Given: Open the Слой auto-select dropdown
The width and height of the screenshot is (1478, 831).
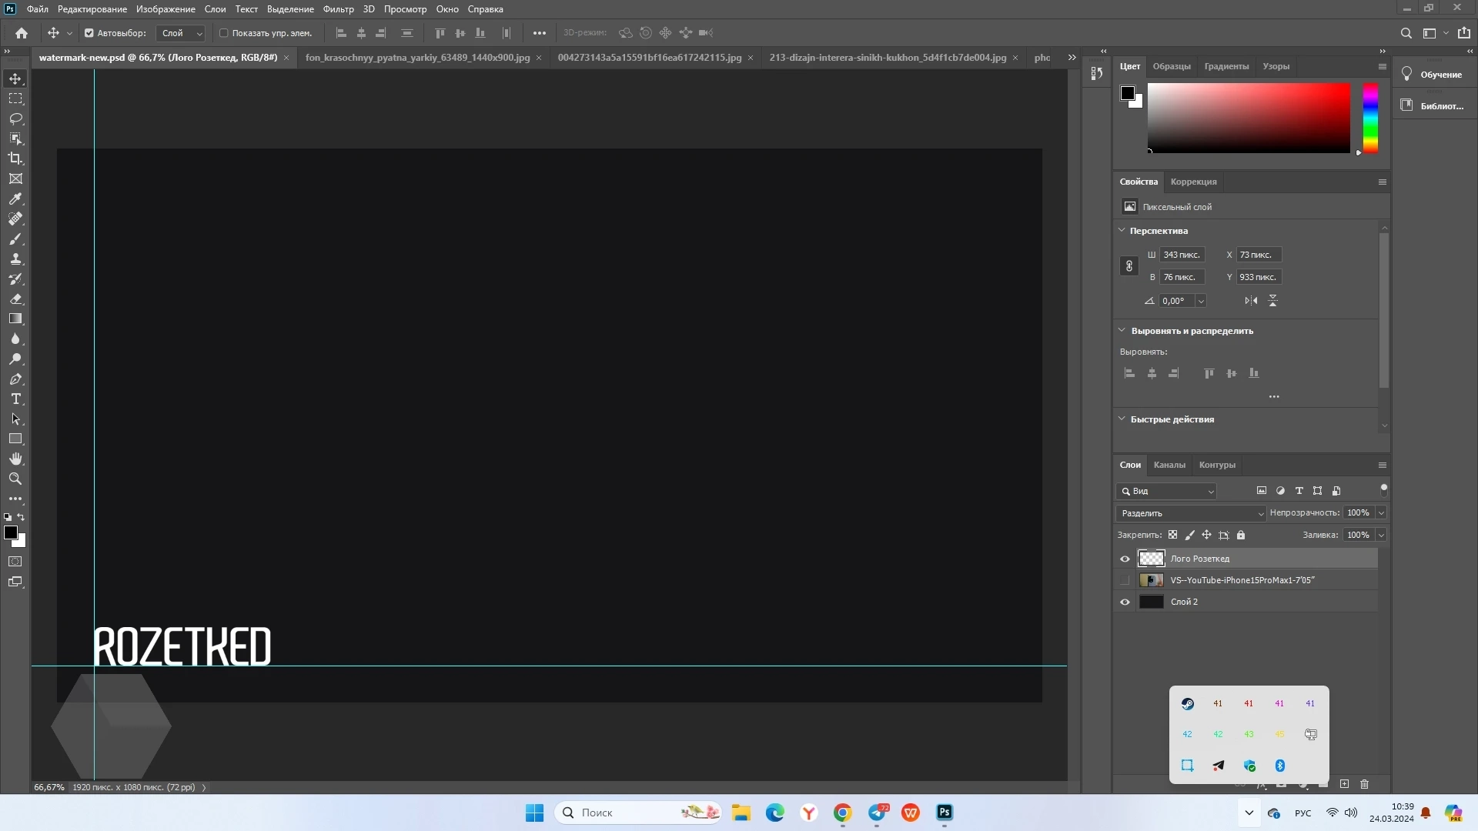Looking at the screenshot, I should pyautogui.click(x=181, y=33).
